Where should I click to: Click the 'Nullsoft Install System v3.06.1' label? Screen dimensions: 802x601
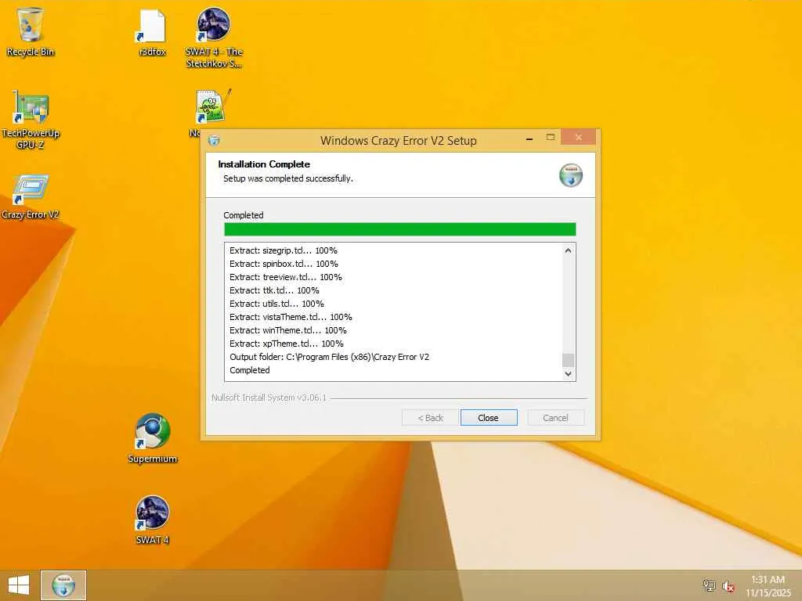pyautogui.click(x=269, y=397)
